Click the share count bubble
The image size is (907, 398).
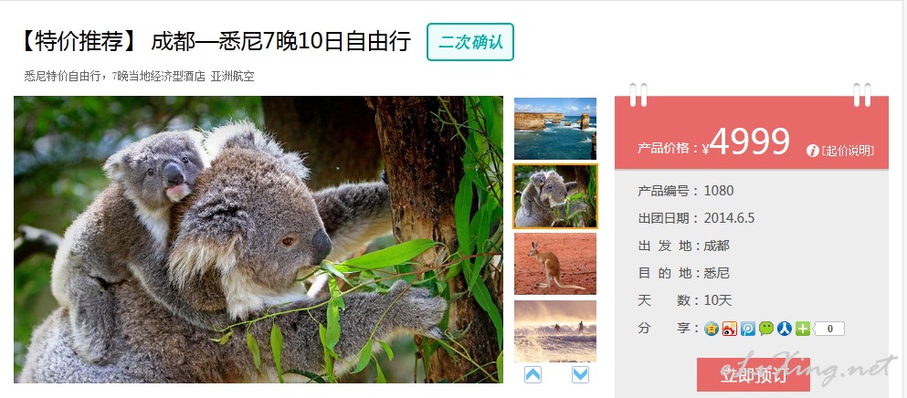pos(829,329)
